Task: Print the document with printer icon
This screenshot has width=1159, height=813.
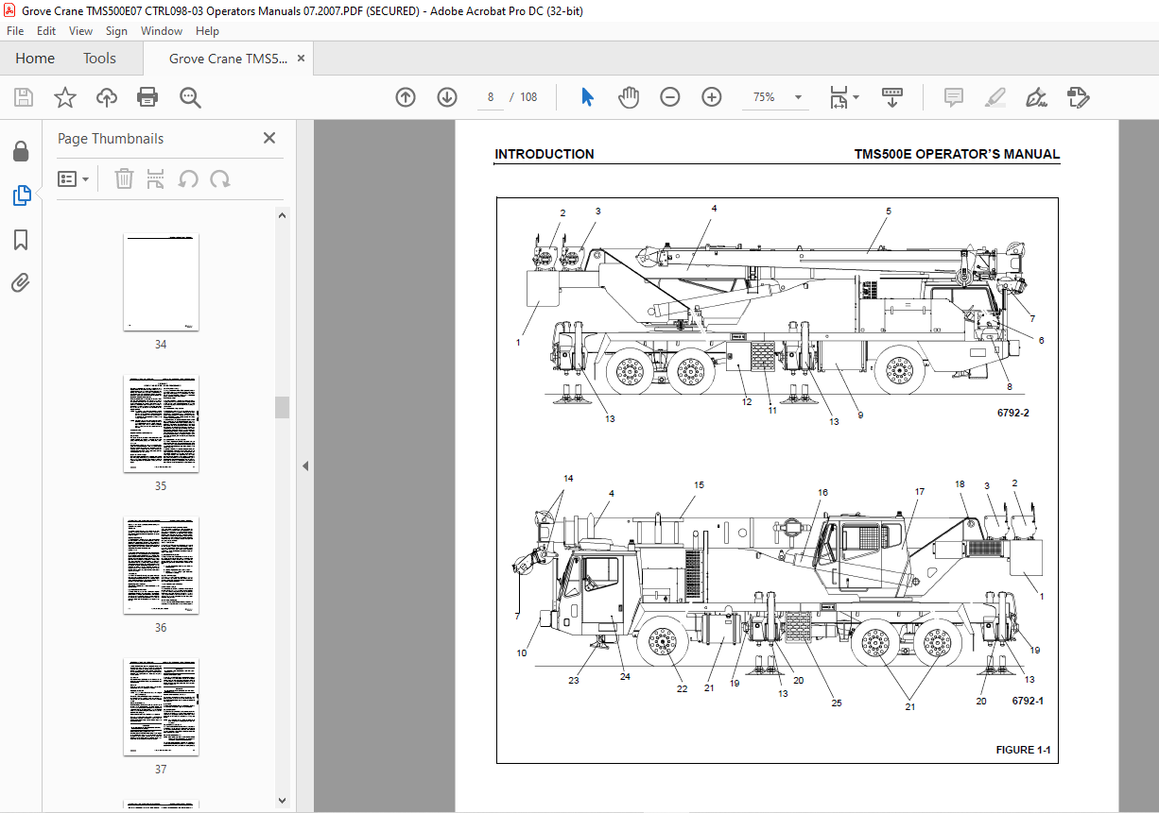Action: tap(147, 97)
